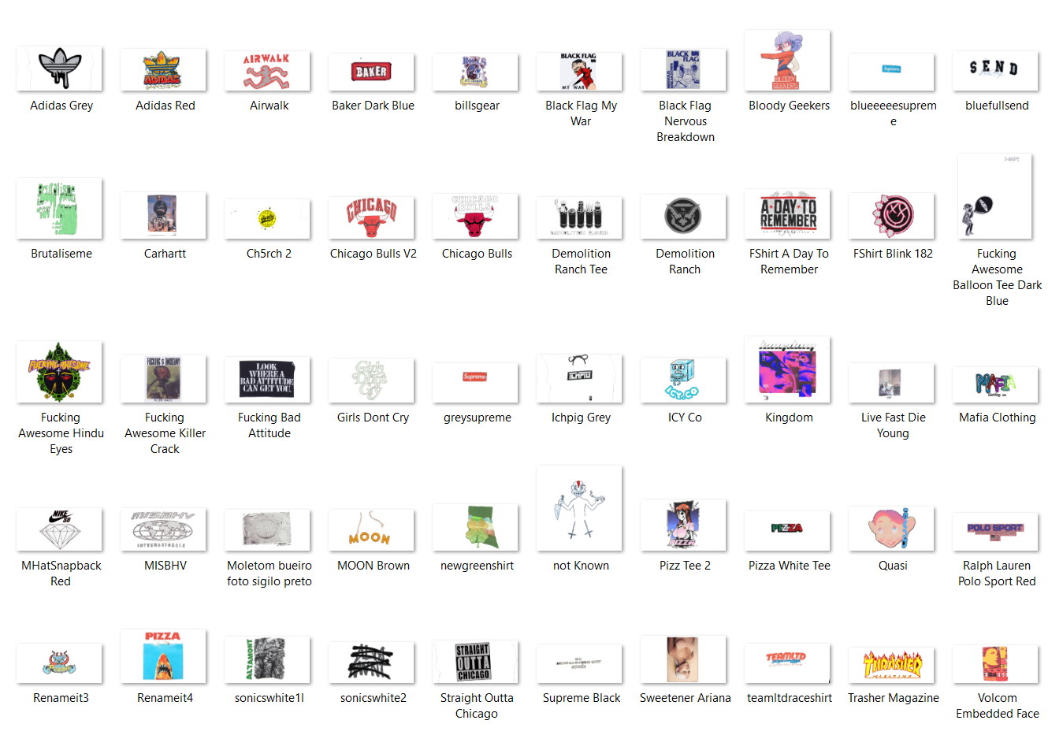Open the Chicago Bulls V2 image
Image resolution: width=1048 pixels, height=735 pixels.
371,217
